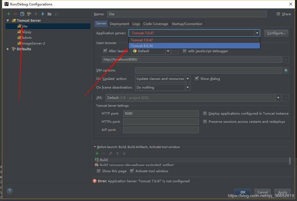
Task: Toggle the Share checkbox
Action: (x=278, y=14)
